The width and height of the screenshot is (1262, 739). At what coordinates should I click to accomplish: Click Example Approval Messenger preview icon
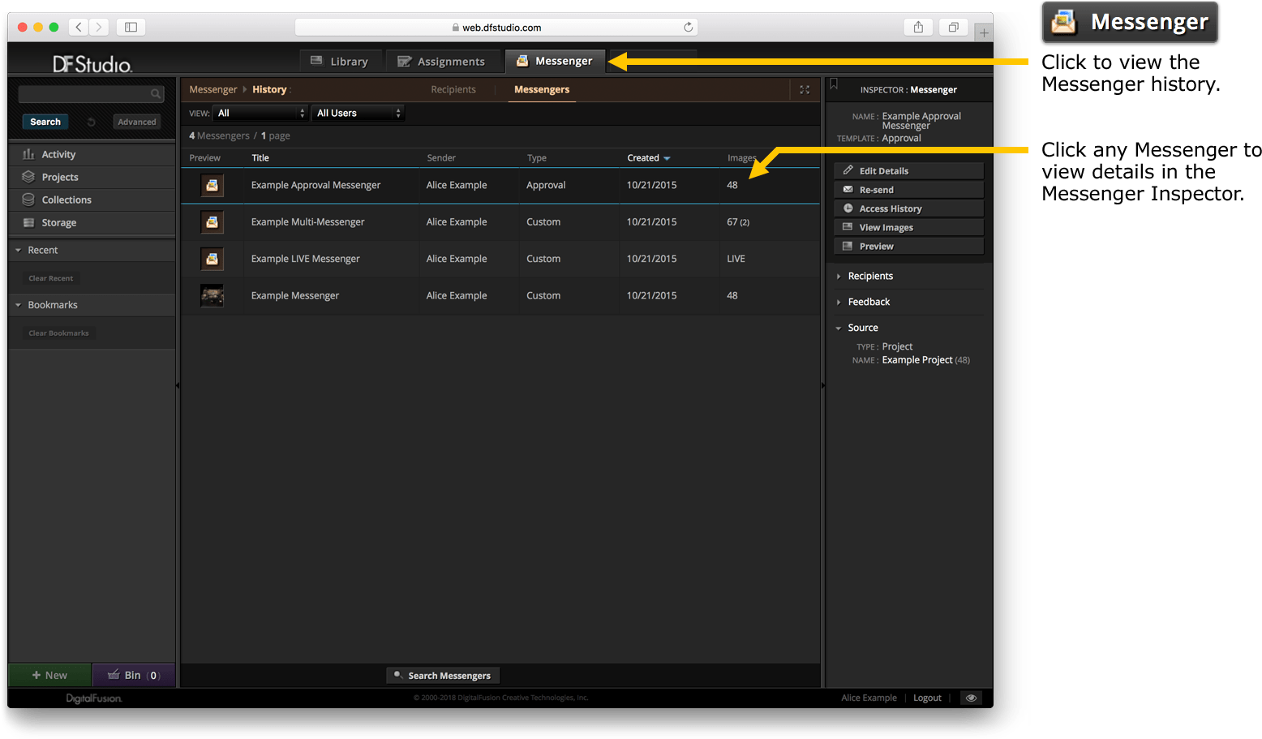click(212, 185)
